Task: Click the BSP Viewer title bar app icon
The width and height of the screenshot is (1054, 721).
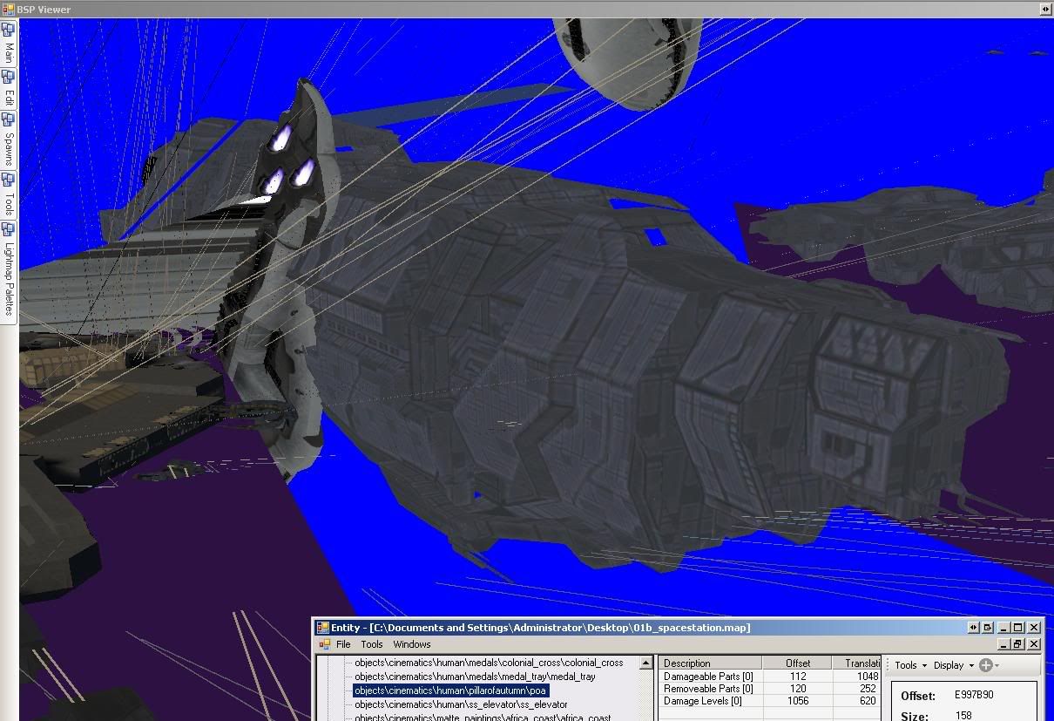Action: coord(7,9)
